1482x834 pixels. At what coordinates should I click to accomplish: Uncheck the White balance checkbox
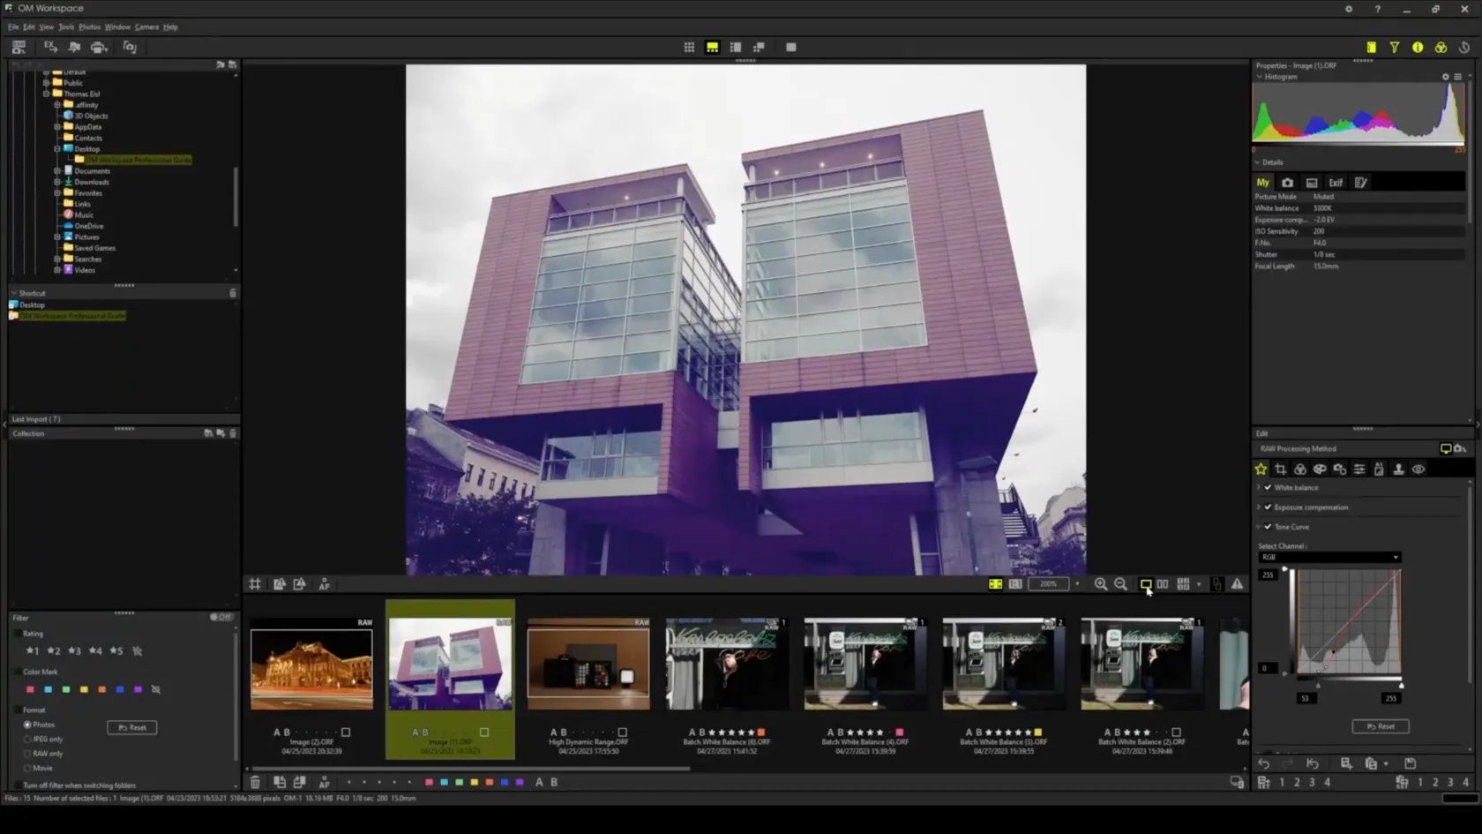1268,487
